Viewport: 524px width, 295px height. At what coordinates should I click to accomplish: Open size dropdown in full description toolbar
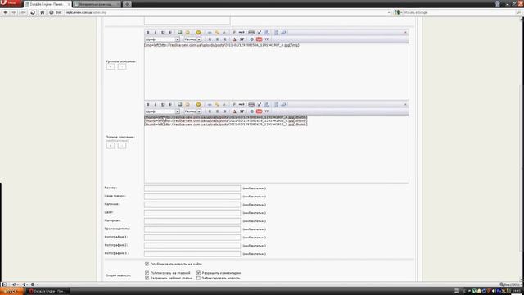pyautogui.click(x=192, y=111)
